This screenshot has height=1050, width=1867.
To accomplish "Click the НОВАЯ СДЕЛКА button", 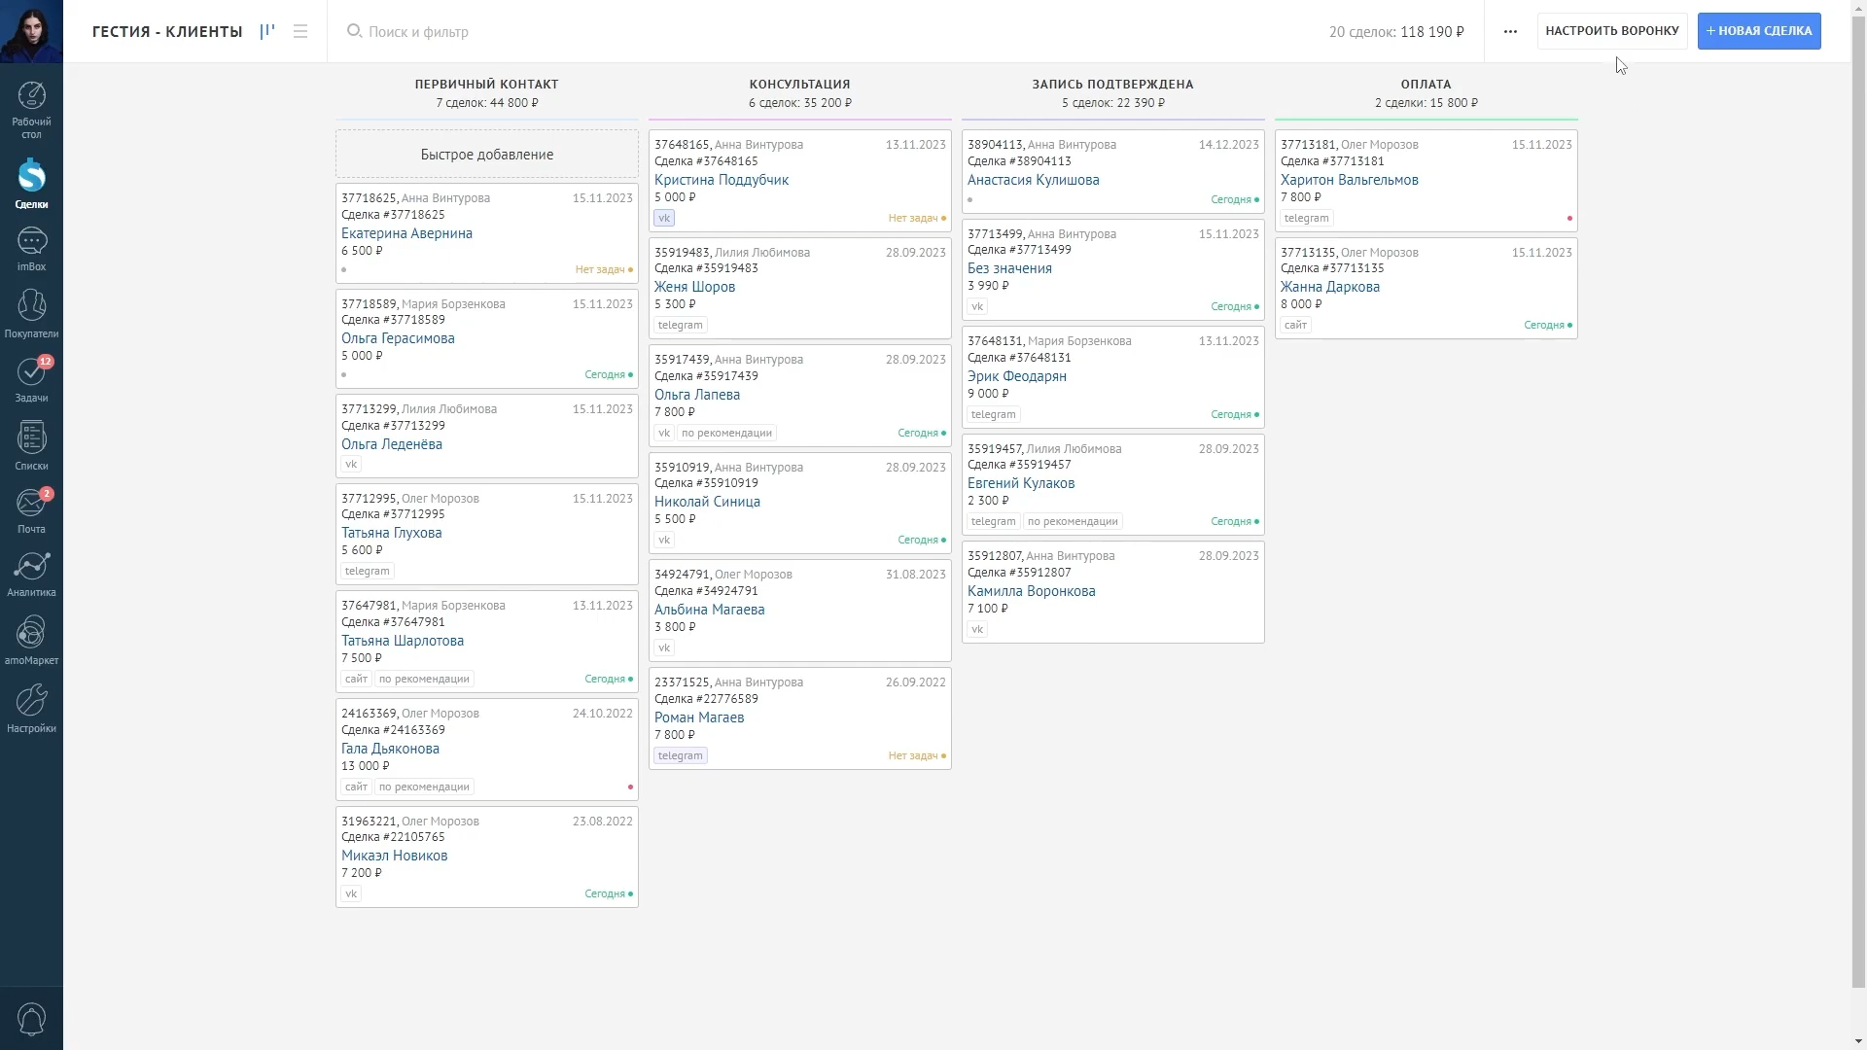I will pyautogui.click(x=1758, y=31).
